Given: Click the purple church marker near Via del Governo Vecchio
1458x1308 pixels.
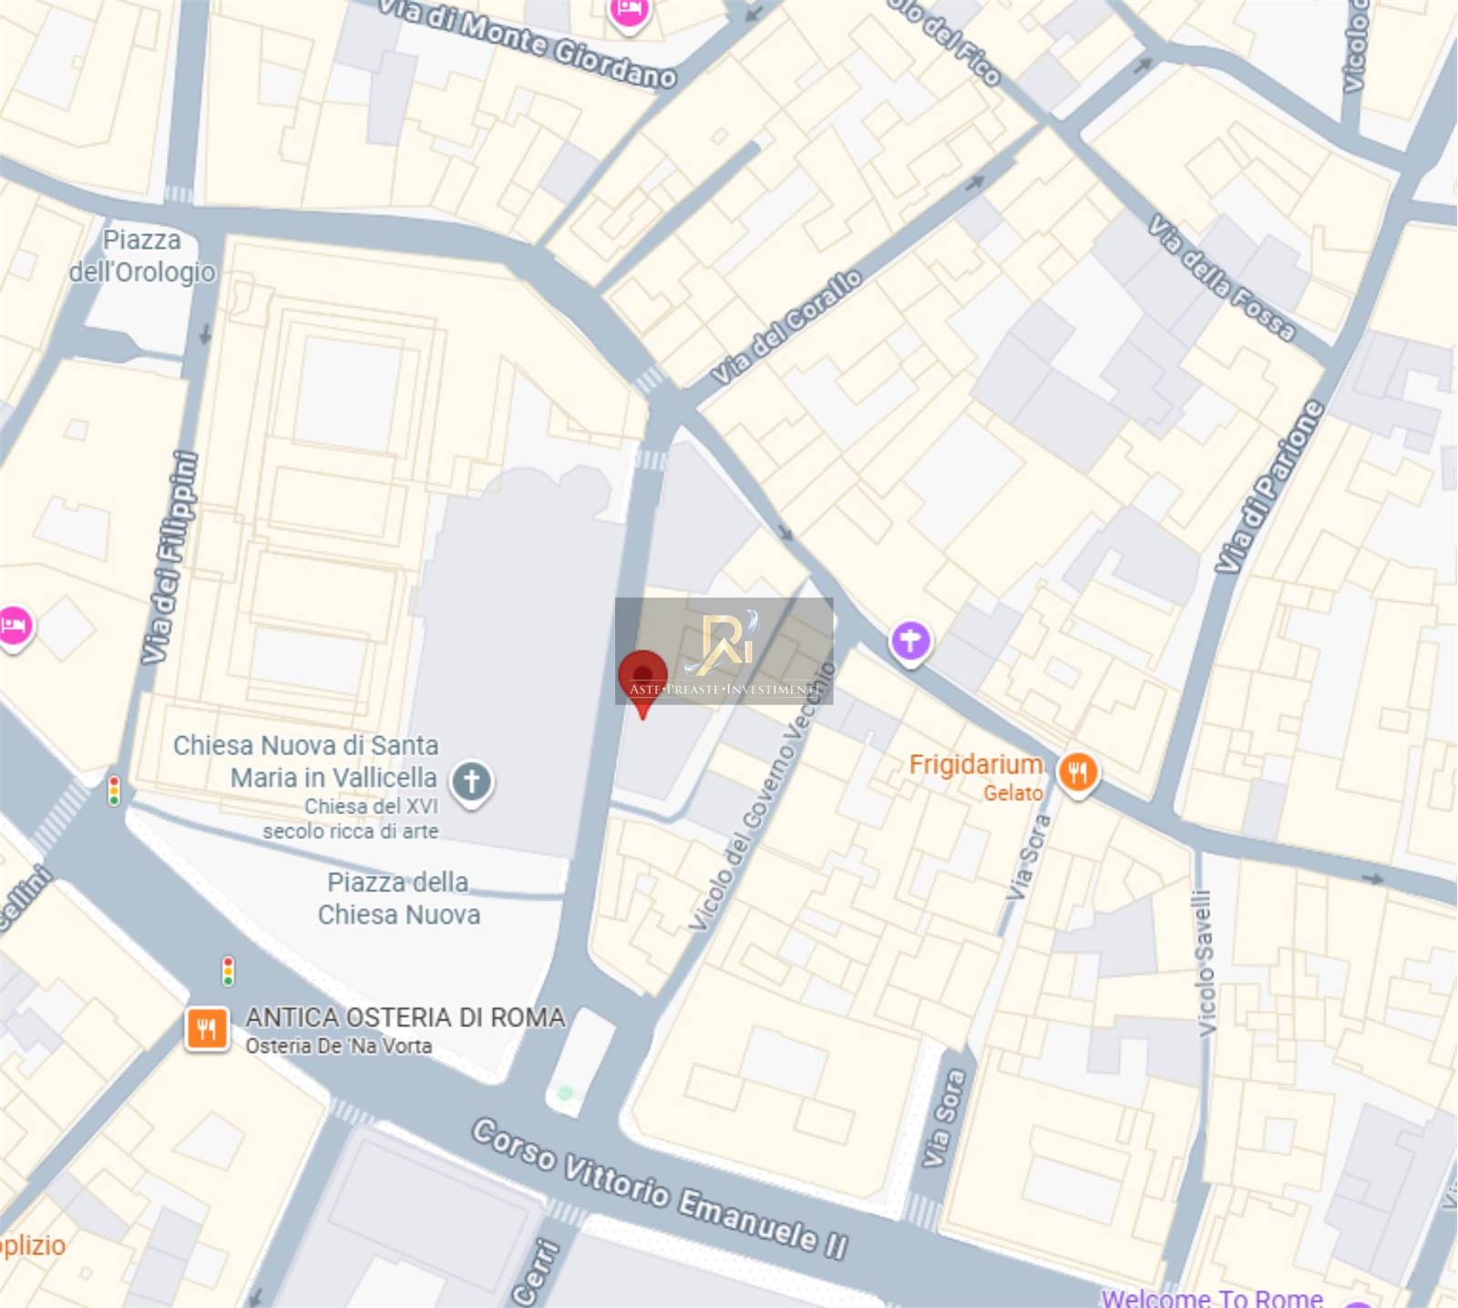Looking at the screenshot, I should [910, 642].
